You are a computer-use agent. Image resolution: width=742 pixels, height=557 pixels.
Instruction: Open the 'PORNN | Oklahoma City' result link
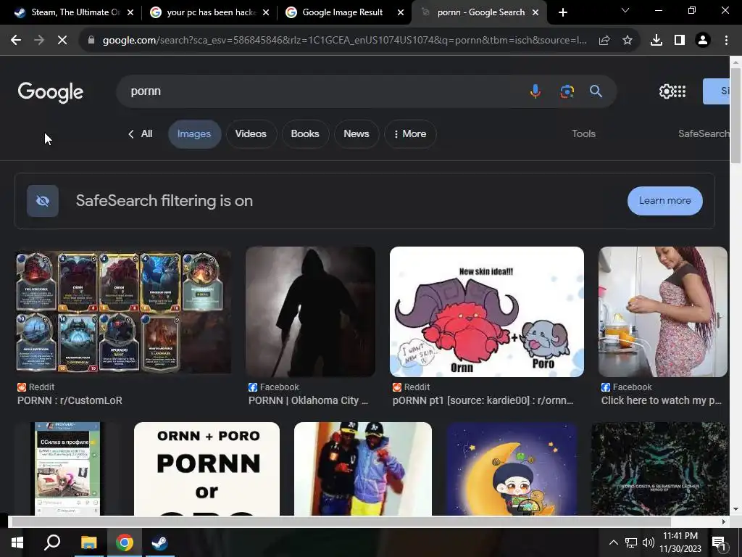coord(308,400)
